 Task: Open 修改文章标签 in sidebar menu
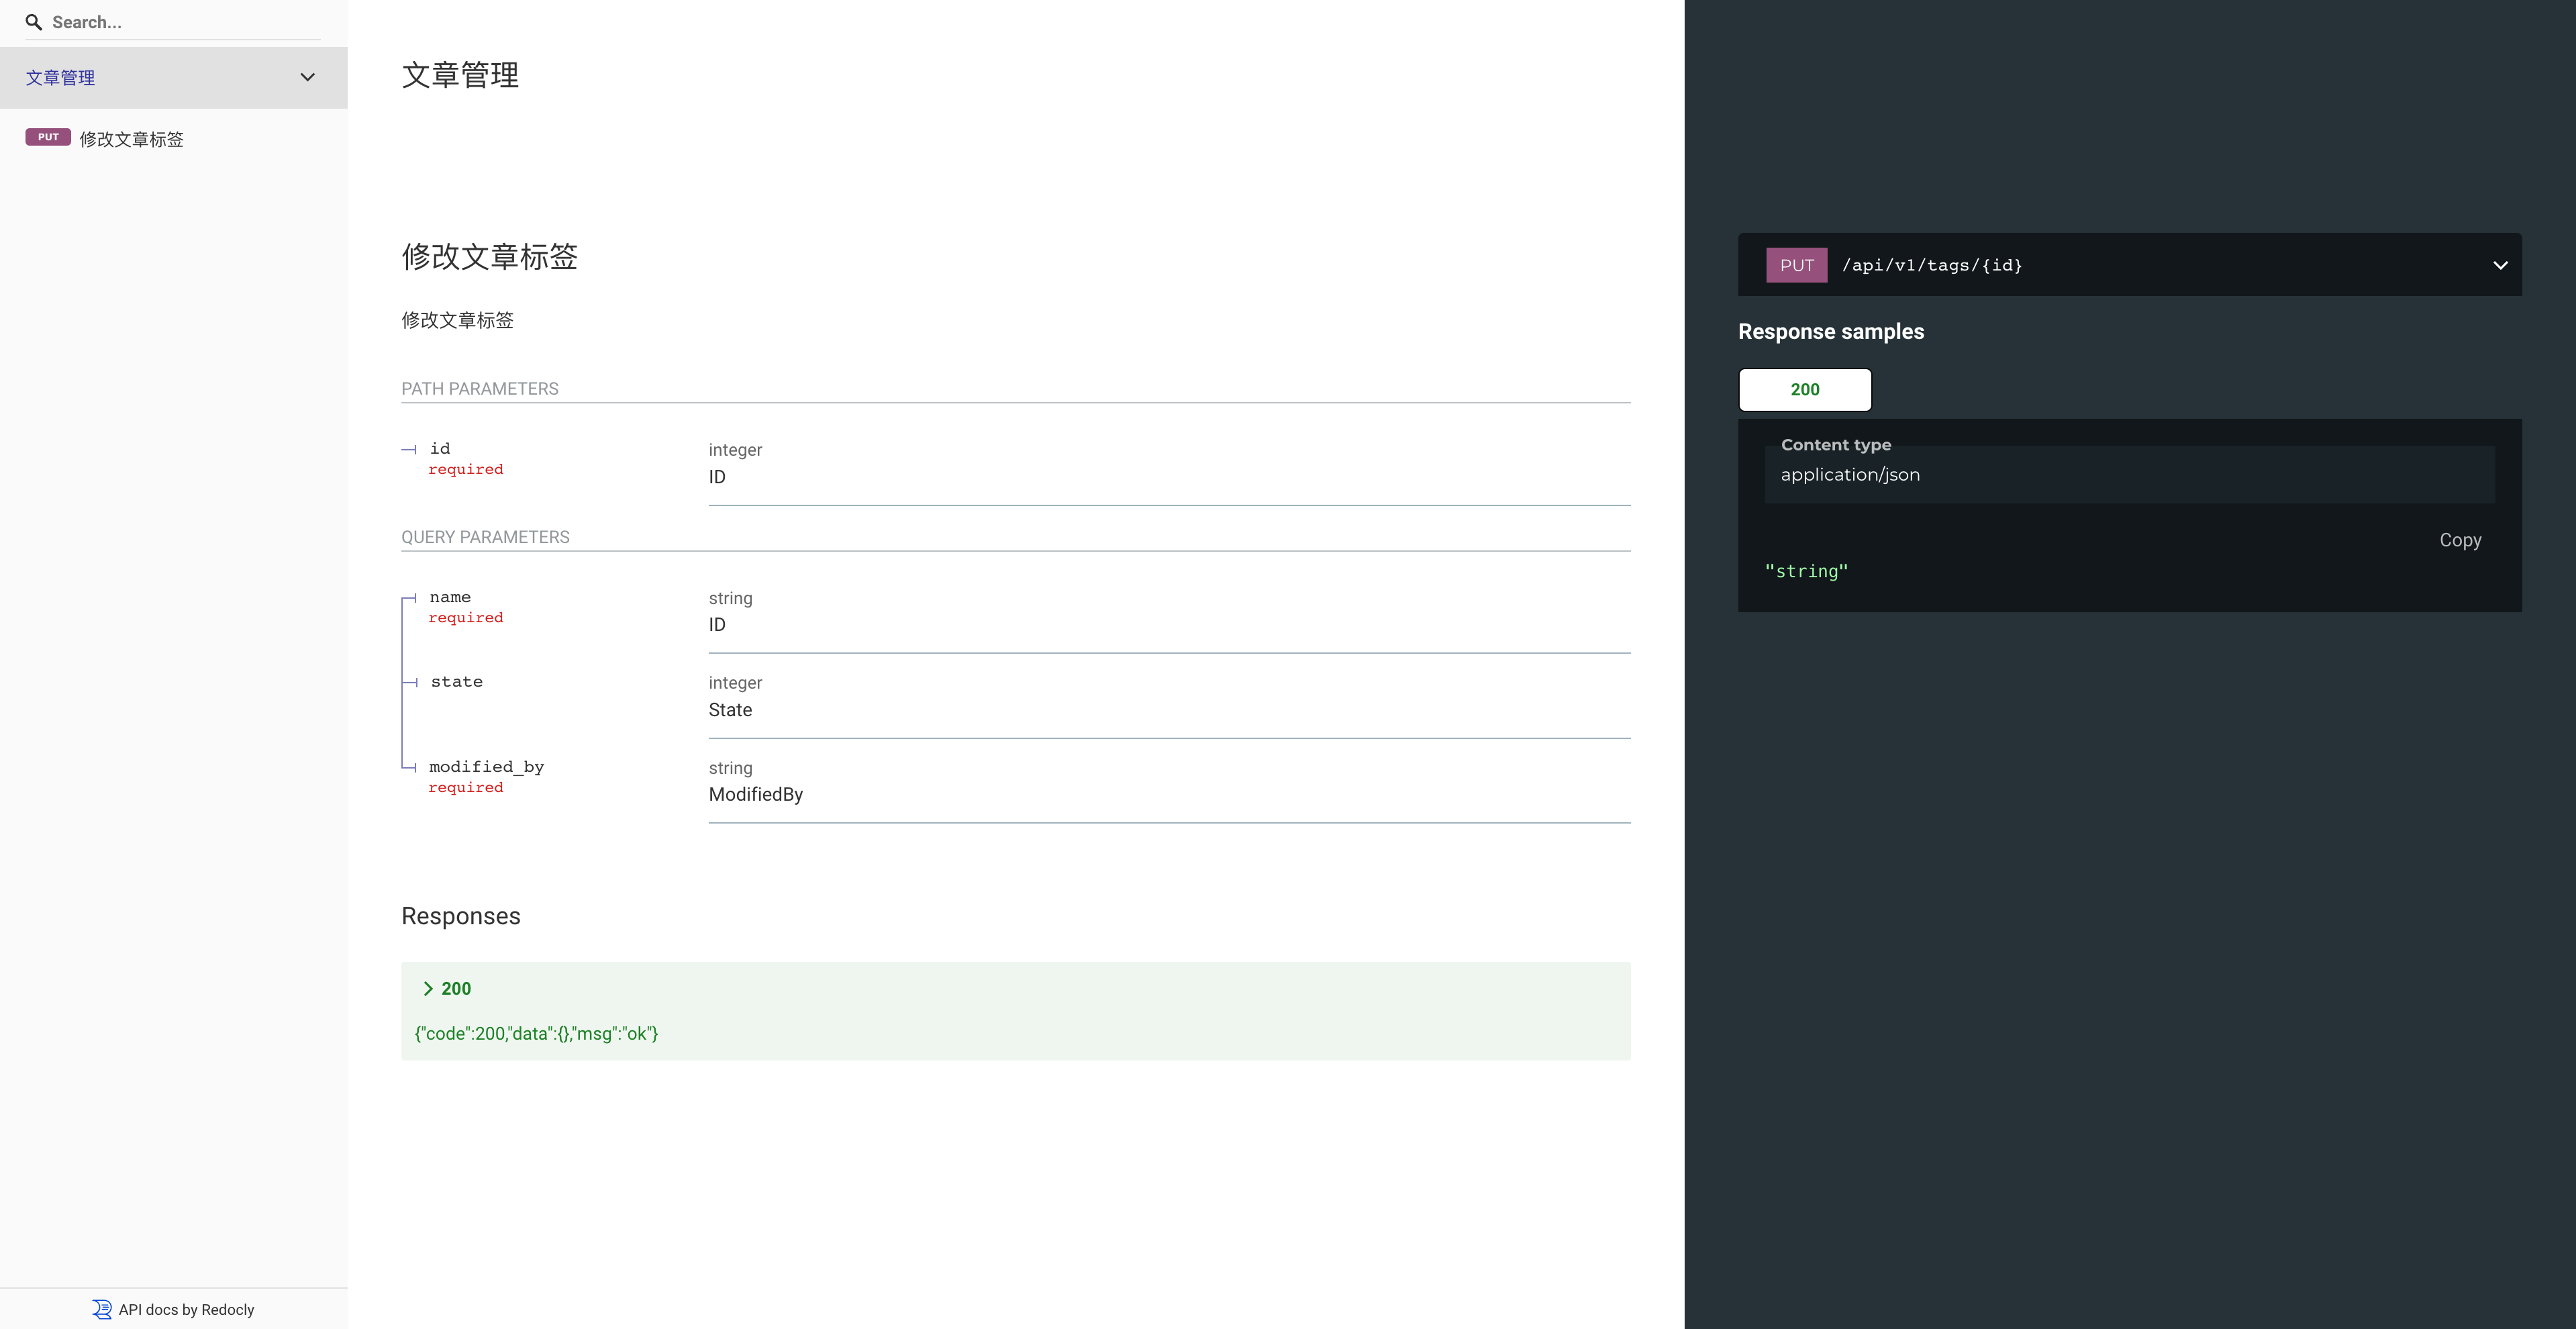click(132, 139)
